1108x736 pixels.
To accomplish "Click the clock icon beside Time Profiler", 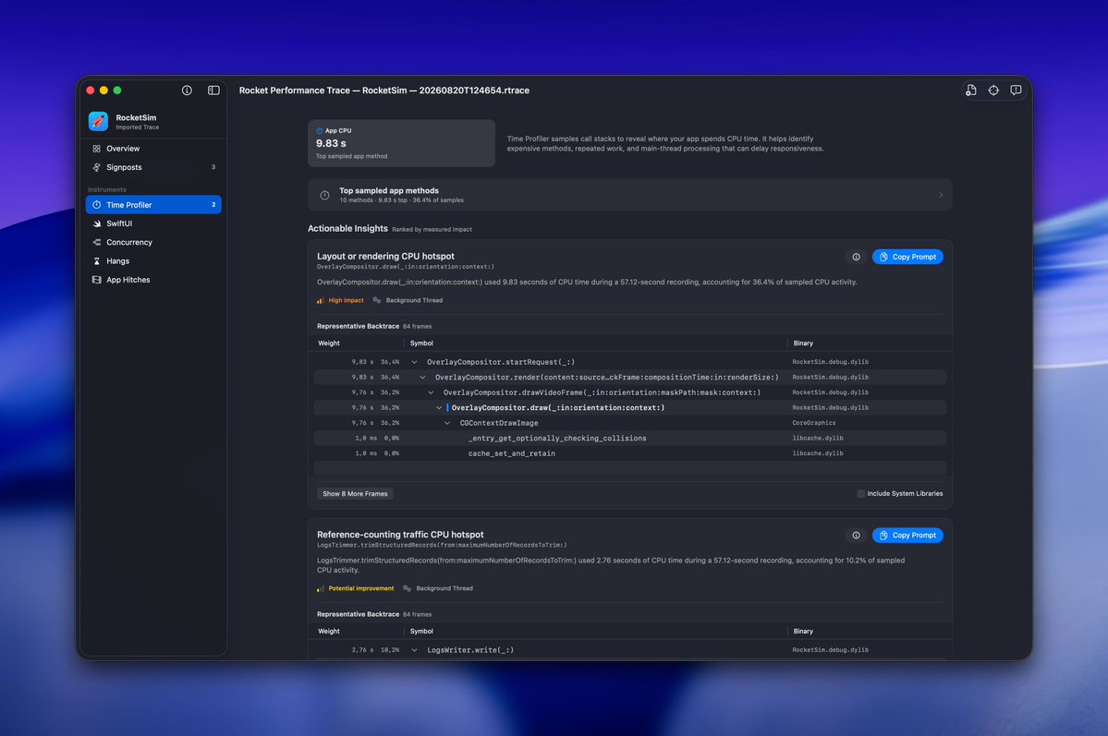I will tap(97, 205).
